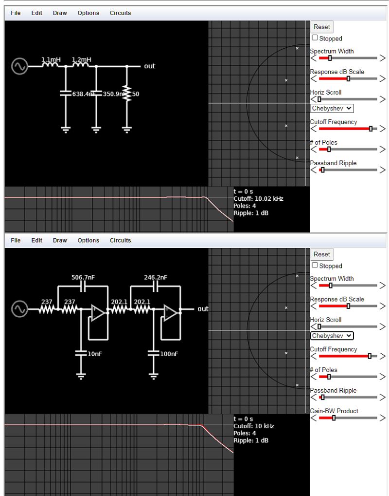This screenshot has height=496, width=389.
Task: Select the 50 ohm resistor
Action: click(127, 93)
